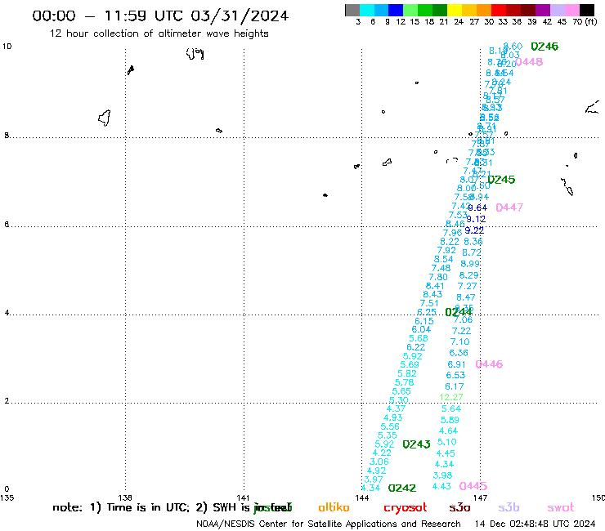This screenshot has width=605, height=531.
Task: Click the wave height value 4.37
Action: click(396, 408)
